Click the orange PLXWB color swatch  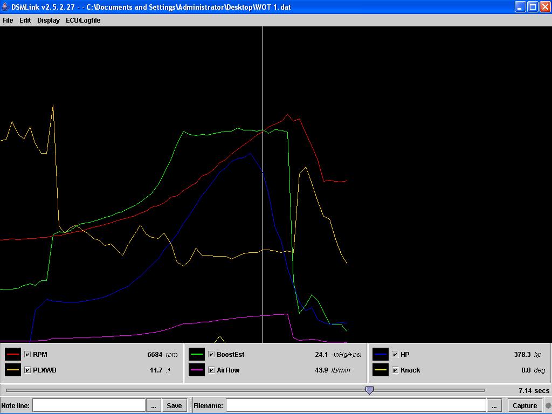pos(13,370)
